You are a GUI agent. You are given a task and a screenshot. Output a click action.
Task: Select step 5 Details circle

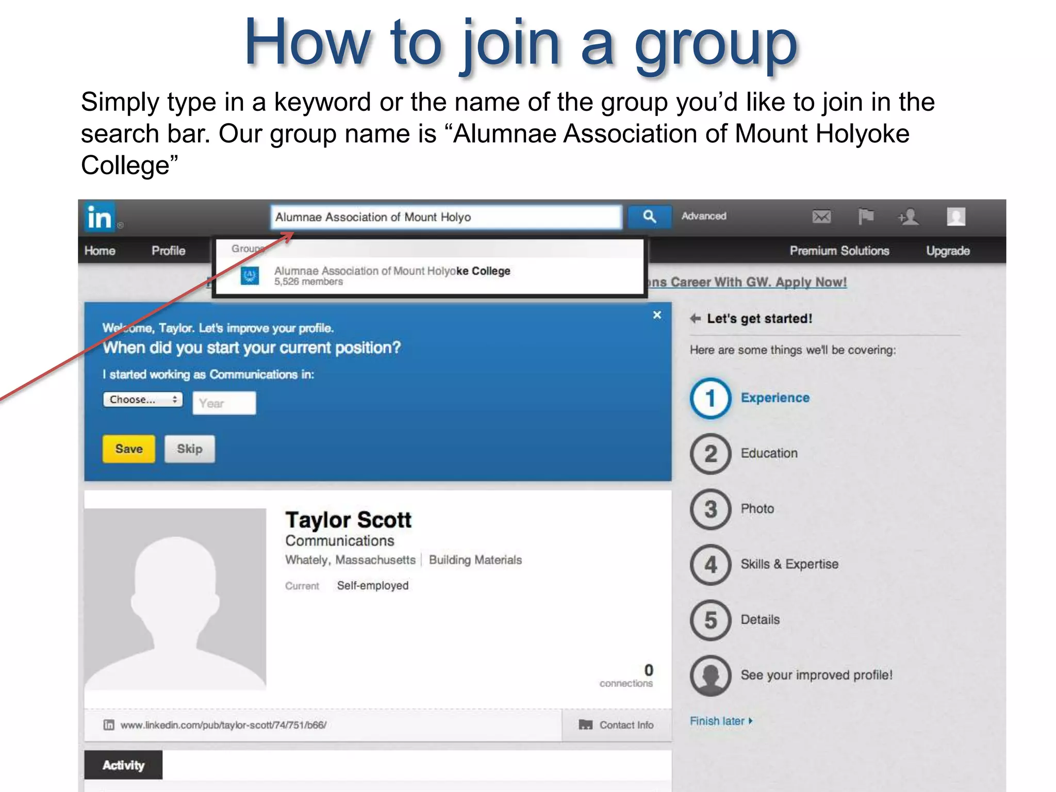pyautogui.click(x=711, y=620)
